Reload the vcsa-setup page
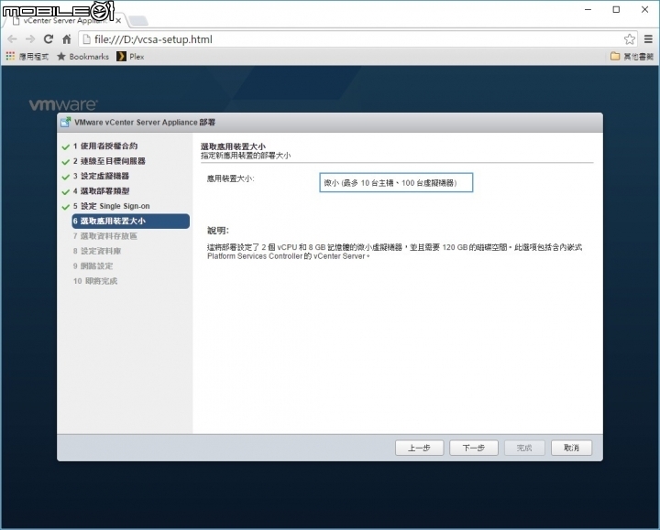This screenshot has width=660, height=530. (49, 39)
